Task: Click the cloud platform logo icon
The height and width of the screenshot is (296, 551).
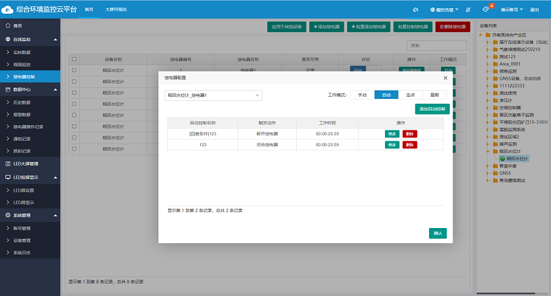Action: coord(9,10)
